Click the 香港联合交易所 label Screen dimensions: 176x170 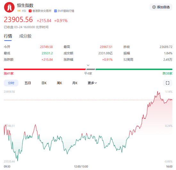(42, 11)
